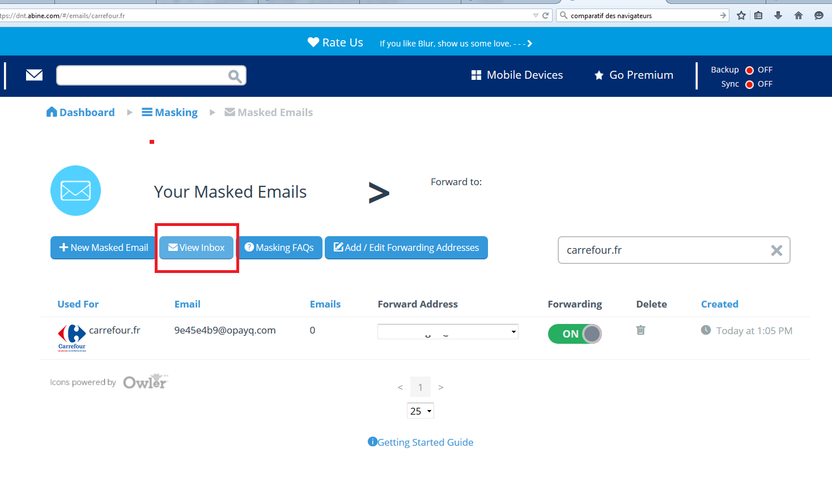Open the browser bookmarks list icon
This screenshot has width=832, height=478.
point(758,15)
